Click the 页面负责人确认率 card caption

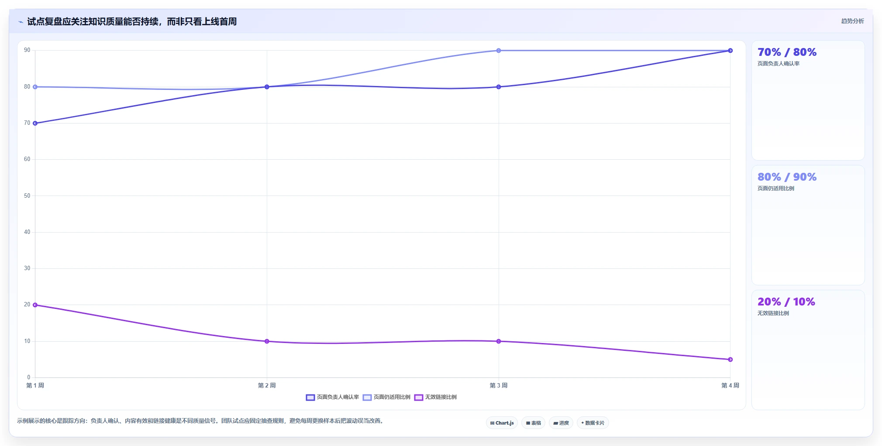coord(779,64)
